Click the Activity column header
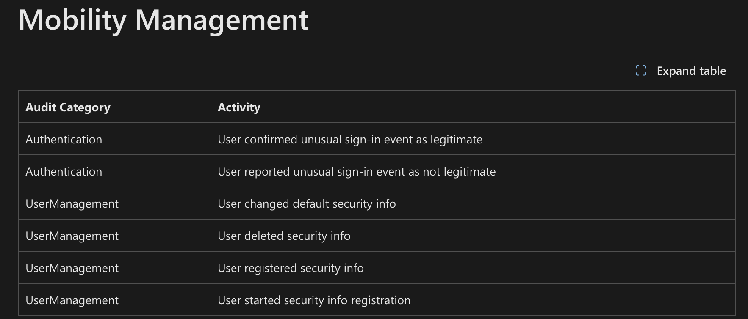748x319 pixels. 239,107
